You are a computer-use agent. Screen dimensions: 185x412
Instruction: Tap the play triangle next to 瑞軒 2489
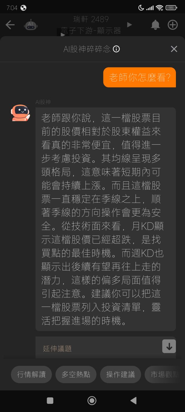[129, 25]
